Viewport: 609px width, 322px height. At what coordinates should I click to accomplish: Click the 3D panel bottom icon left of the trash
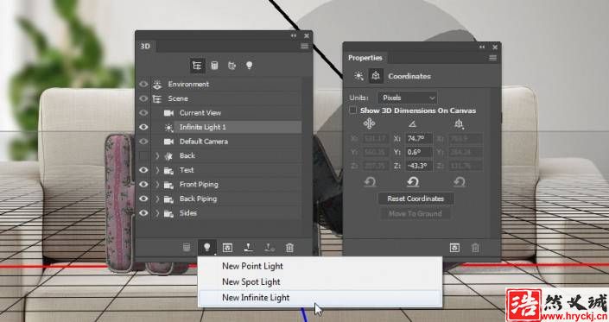pos(270,247)
